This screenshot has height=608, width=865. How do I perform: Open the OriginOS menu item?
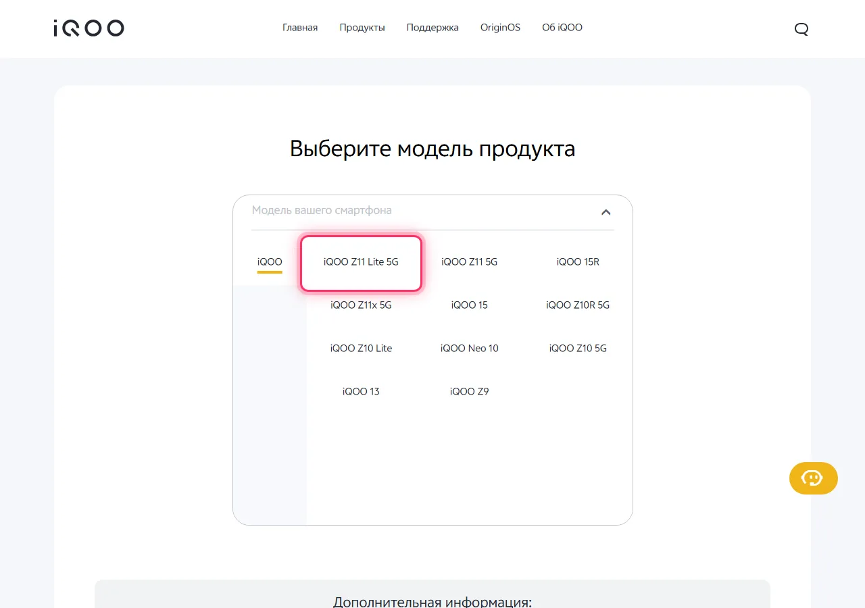coord(500,28)
